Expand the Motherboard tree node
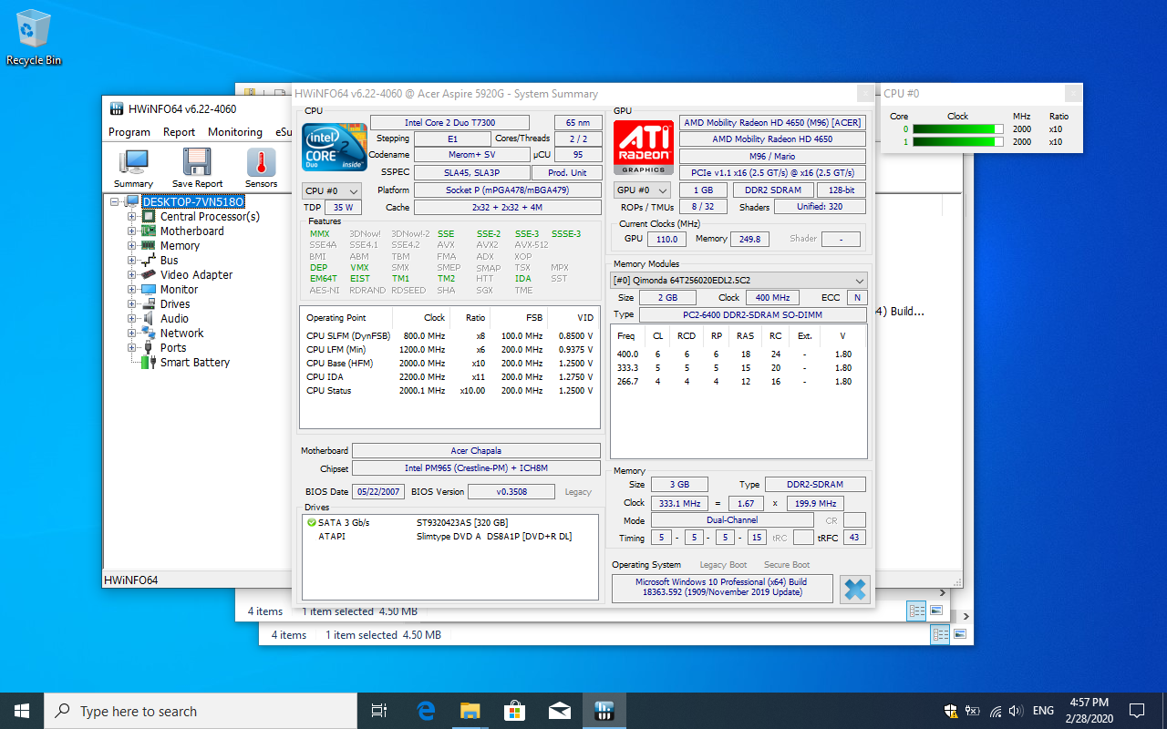This screenshot has width=1167, height=729. (132, 231)
